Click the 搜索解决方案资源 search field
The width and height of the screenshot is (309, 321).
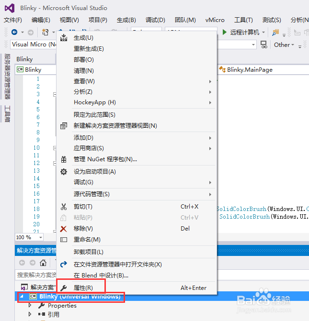click(36, 275)
